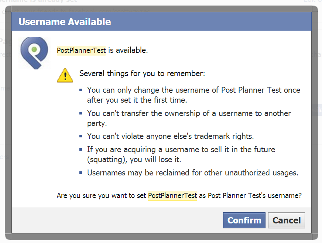Click the 'can't transfer the ownership' line

pyautogui.click(x=189, y=118)
